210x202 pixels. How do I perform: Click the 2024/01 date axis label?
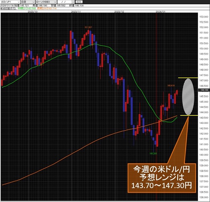tap(160, 12)
